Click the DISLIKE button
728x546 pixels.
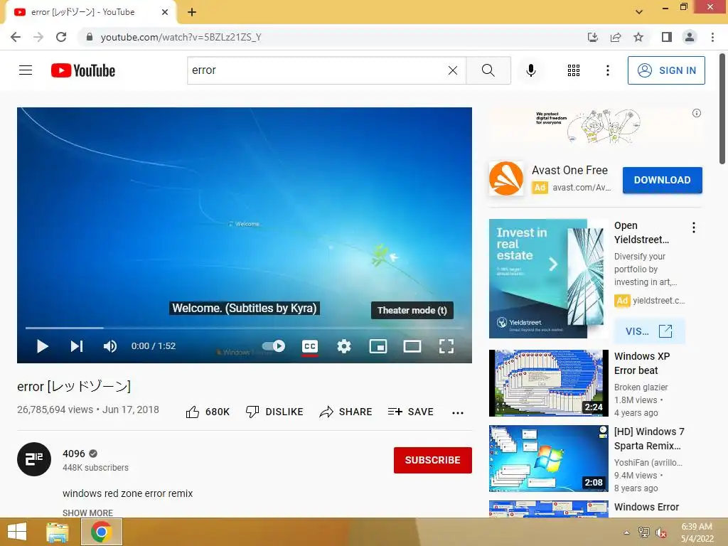tap(274, 412)
